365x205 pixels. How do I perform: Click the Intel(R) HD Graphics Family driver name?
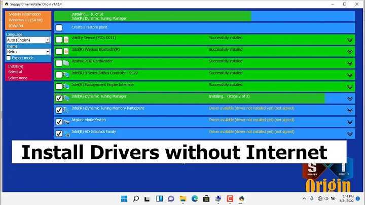pyautogui.click(x=94, y=131)
